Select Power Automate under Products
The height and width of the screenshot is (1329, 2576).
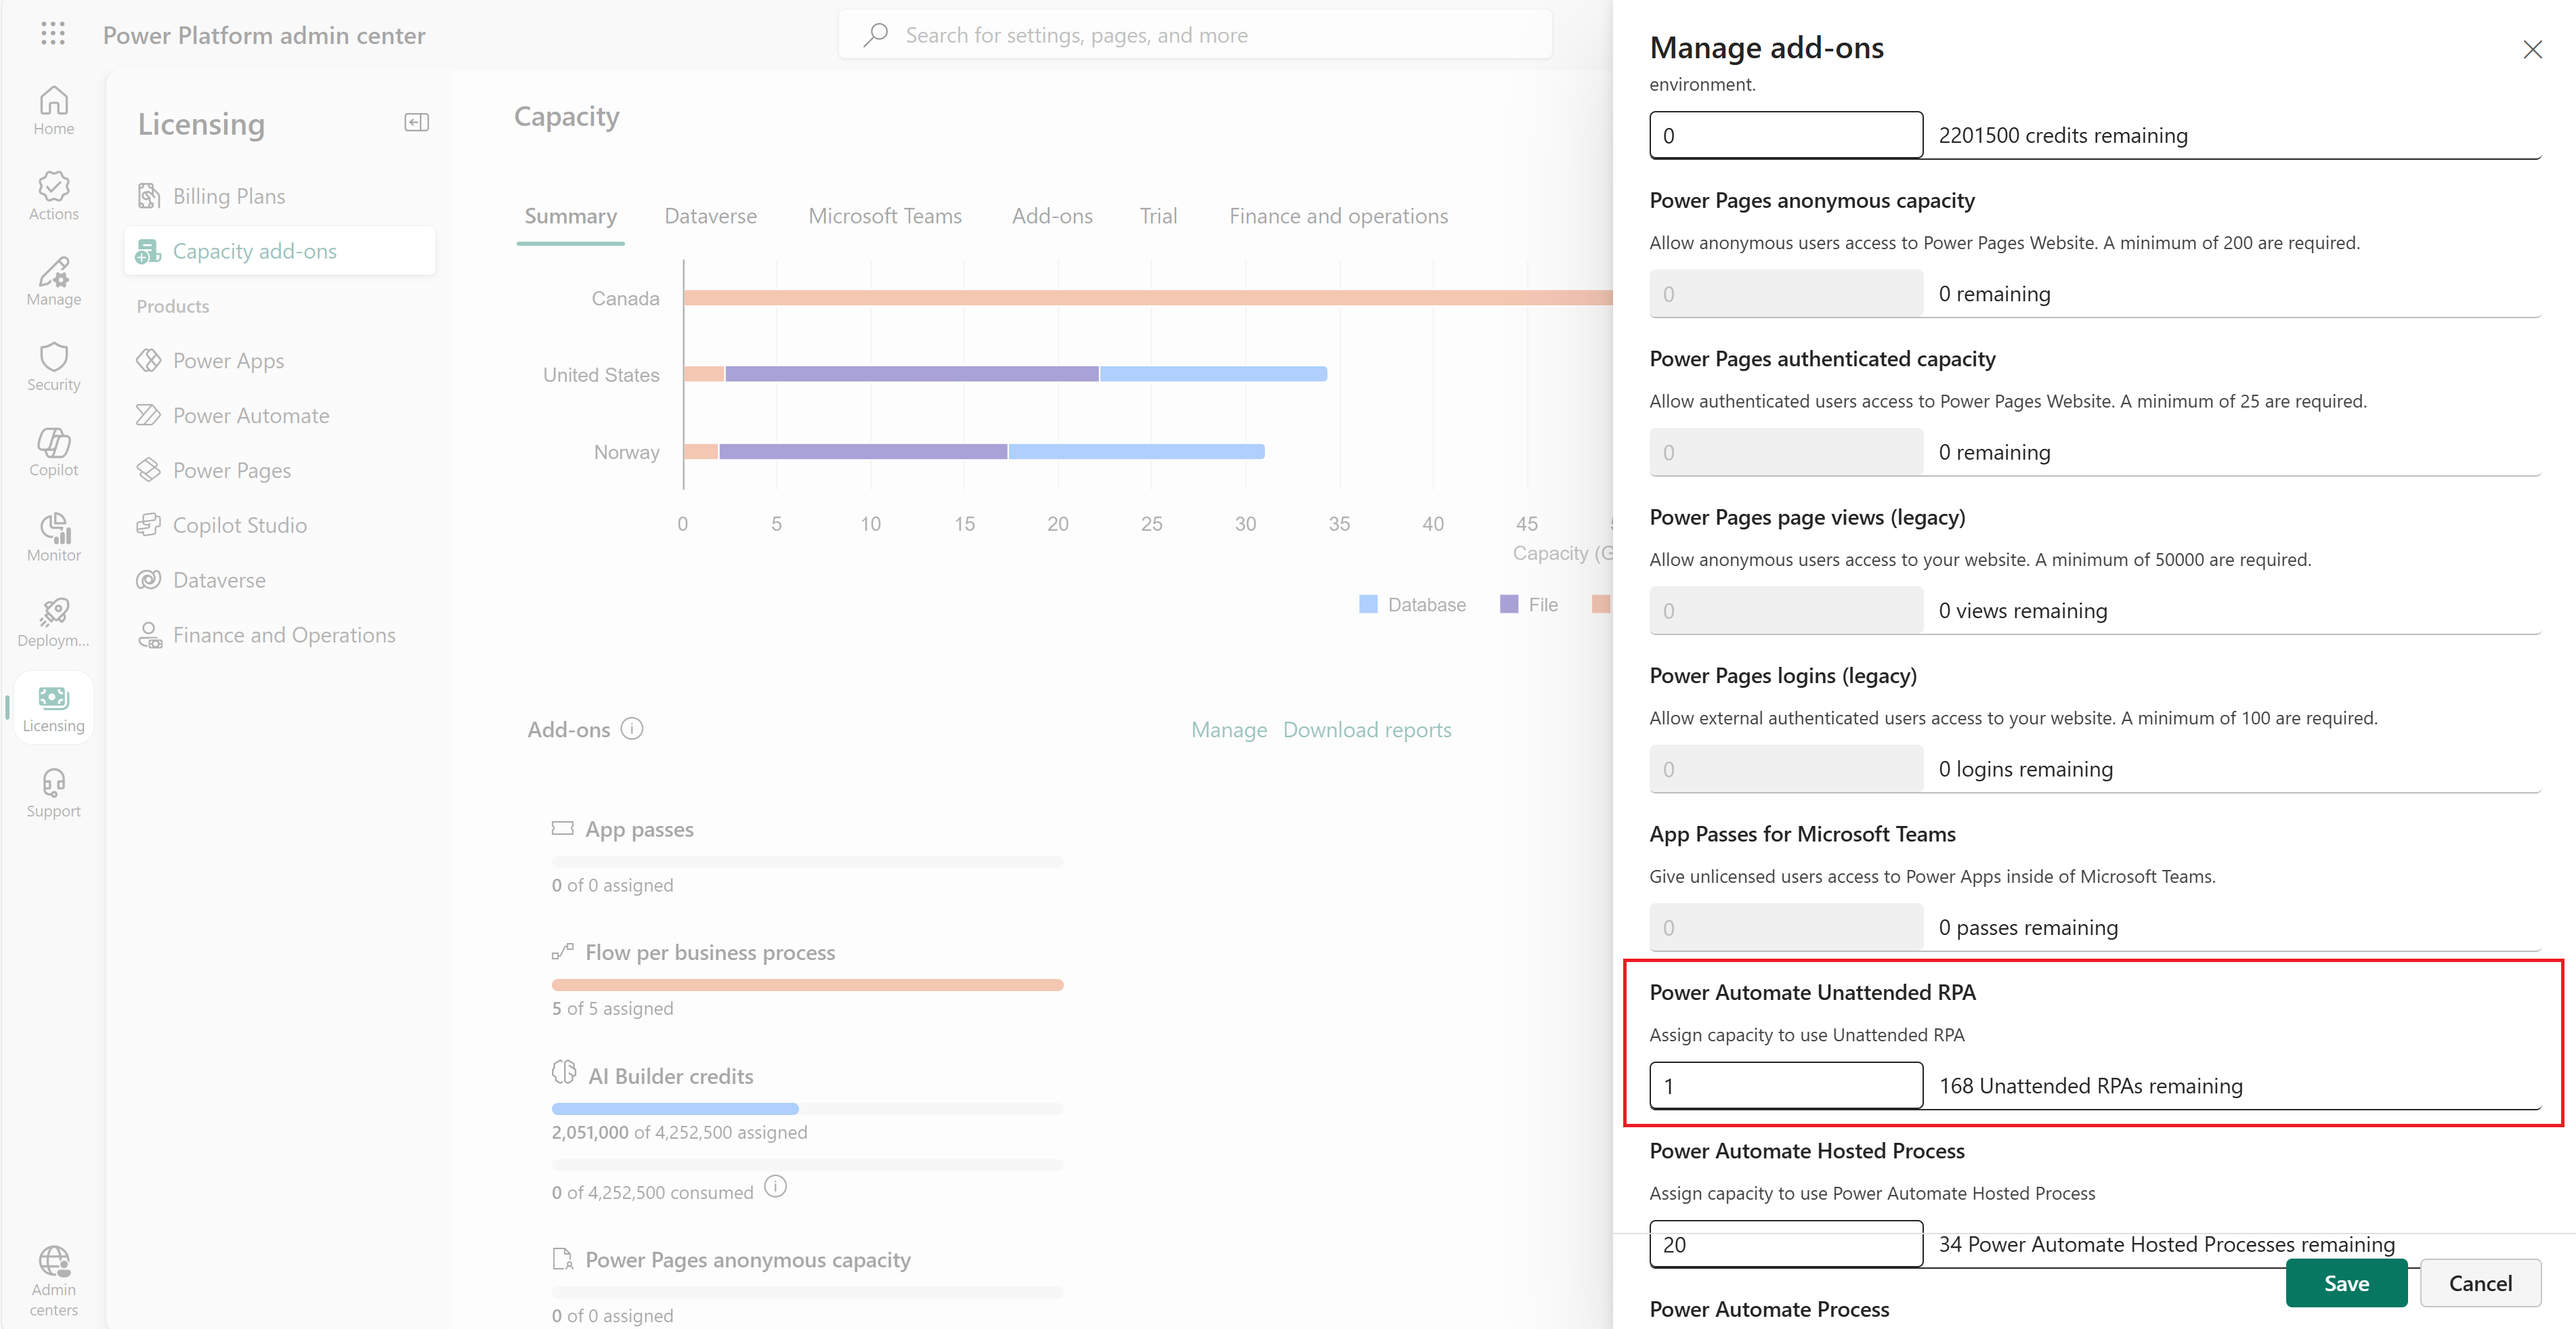[x=250, y=415]
